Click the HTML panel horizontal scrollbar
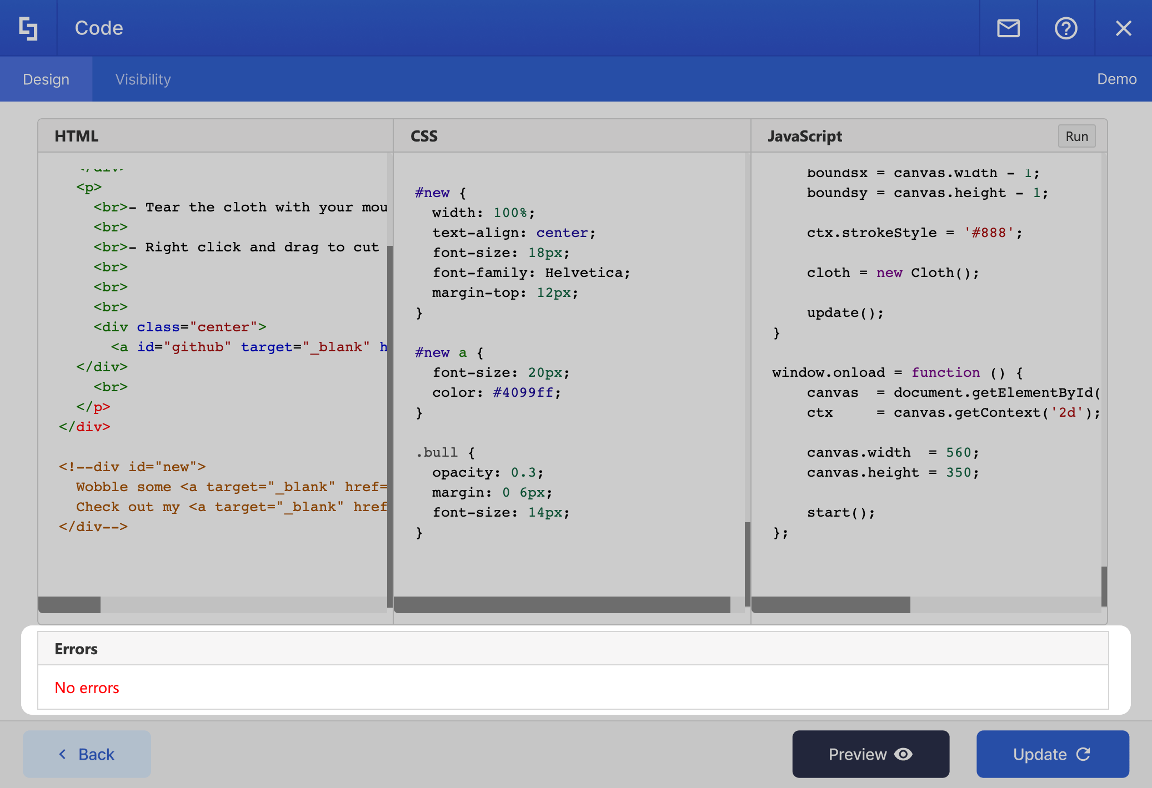Screen dimensions: 1152x788 click(x=70, y=605)
